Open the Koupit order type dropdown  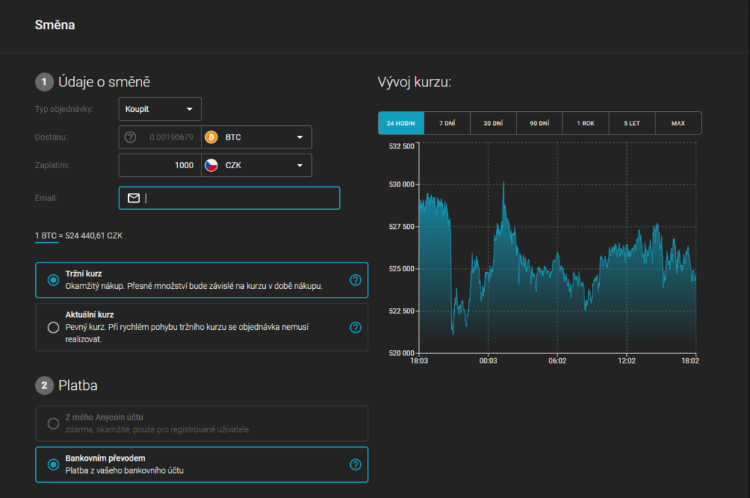[160, 109]
